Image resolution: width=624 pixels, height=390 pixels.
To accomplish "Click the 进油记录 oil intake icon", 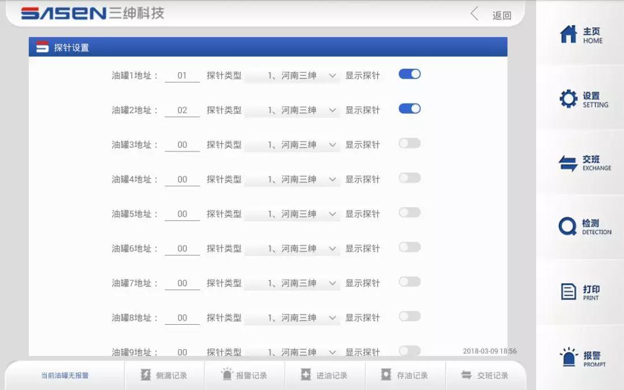I will coord(306,374).
